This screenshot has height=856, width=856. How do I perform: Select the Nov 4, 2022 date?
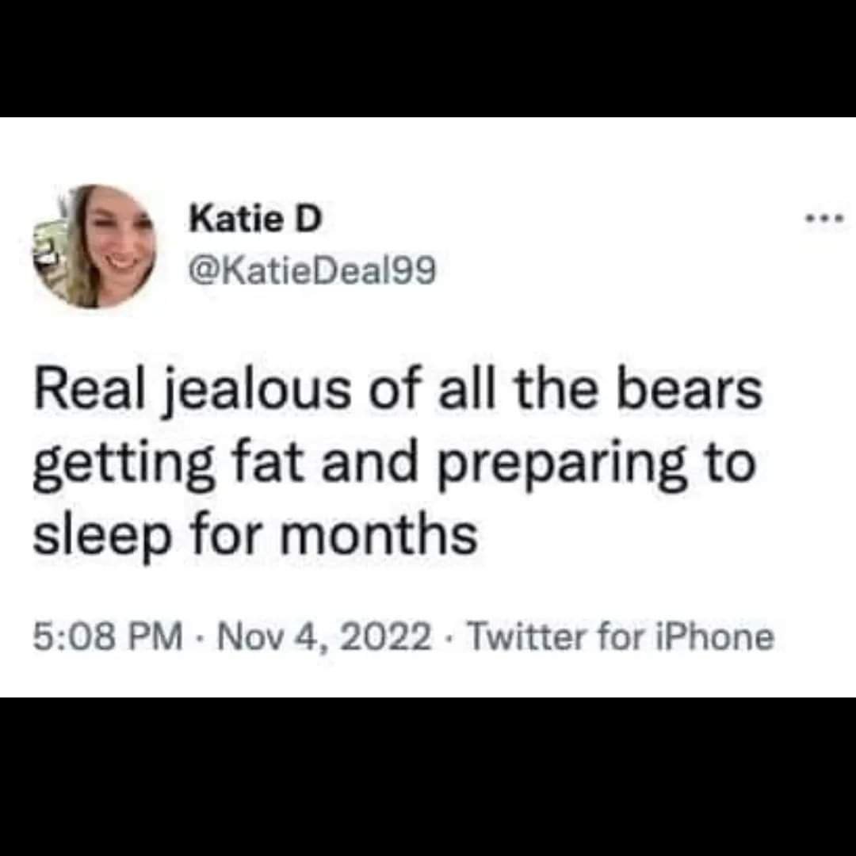pos(324,637)
